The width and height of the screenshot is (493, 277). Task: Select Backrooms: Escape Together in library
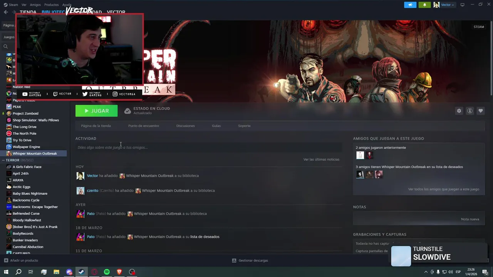tap(35, 207)
